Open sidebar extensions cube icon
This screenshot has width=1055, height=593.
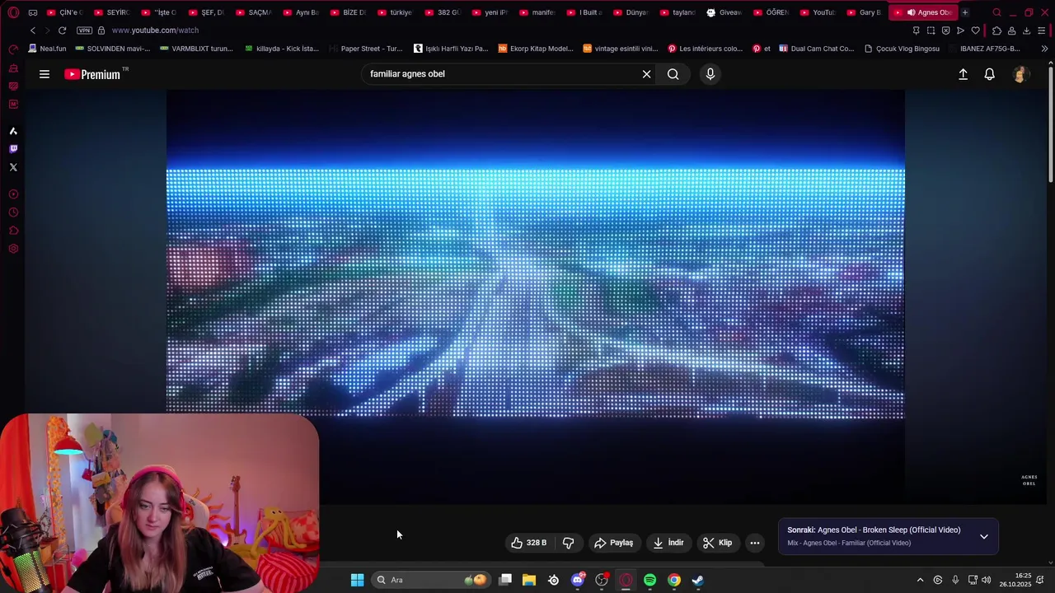click(x=13, y=231)
